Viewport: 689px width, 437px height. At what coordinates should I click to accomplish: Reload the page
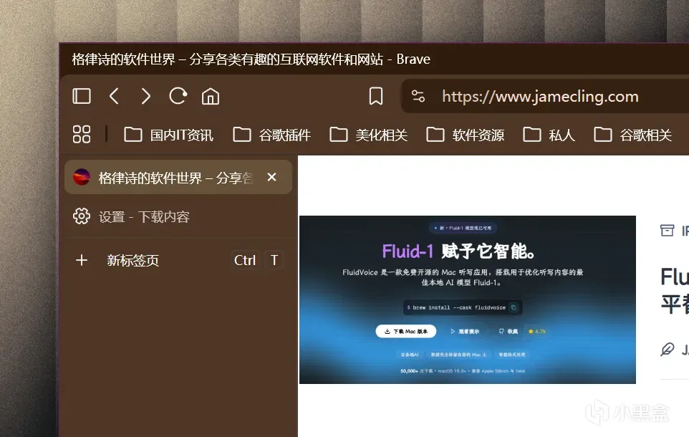(x=178, y=96)
